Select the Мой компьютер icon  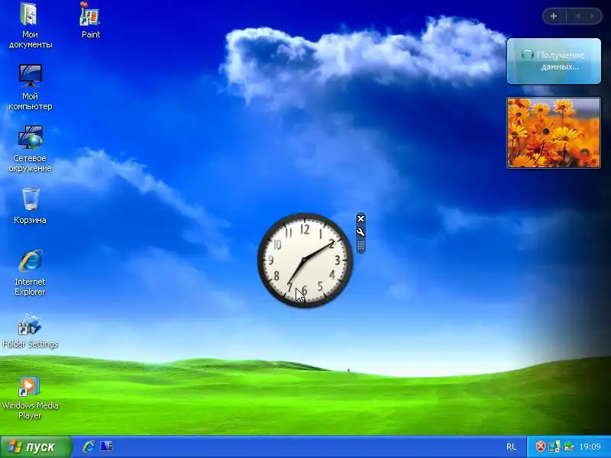(30, 87)
